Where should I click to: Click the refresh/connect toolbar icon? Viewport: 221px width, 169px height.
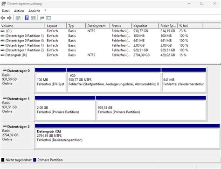point(41,18)
